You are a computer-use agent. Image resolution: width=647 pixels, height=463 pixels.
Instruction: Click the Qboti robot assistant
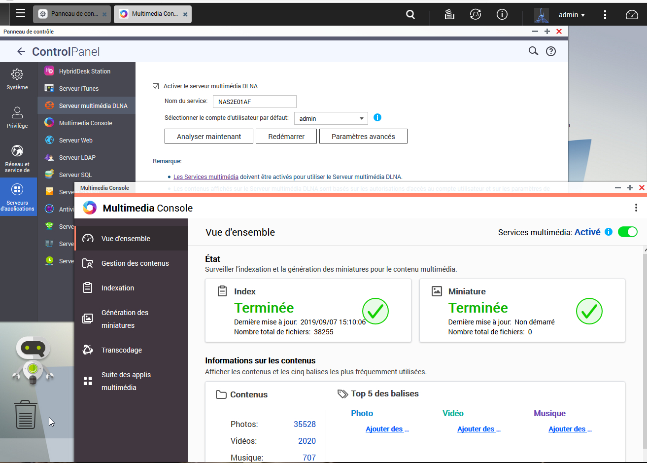click(33, 360)
